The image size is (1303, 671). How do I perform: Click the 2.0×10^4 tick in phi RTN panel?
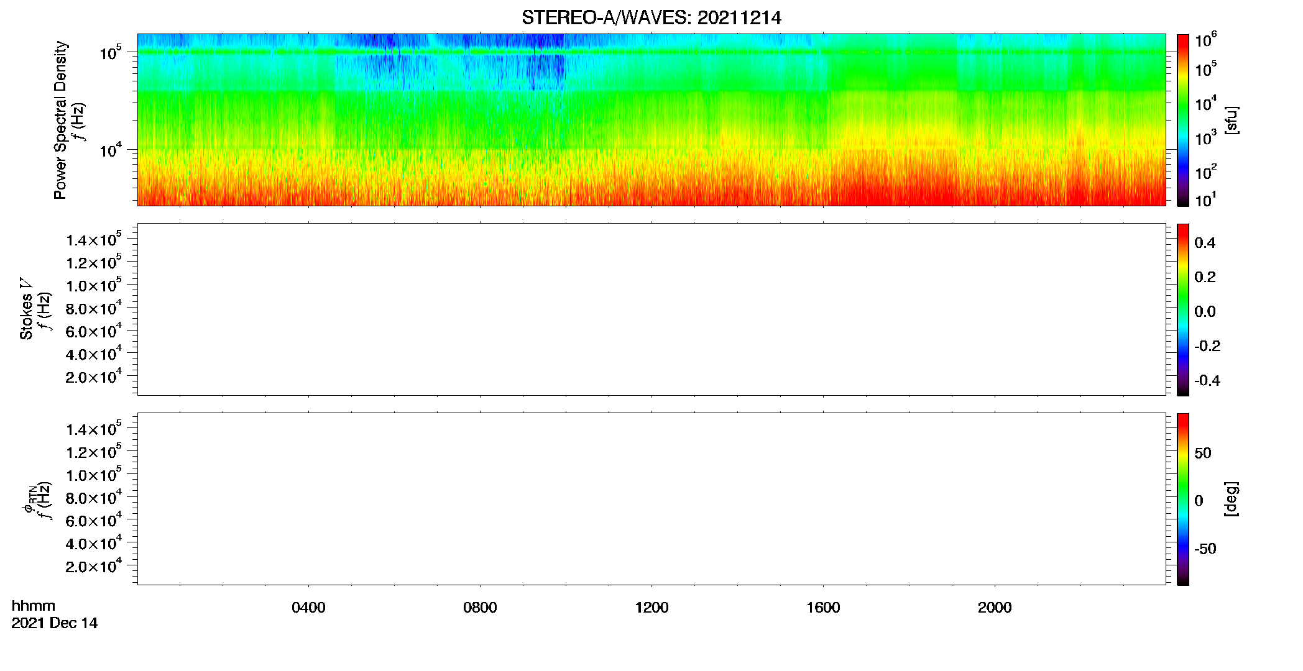pyautogui.click(x=94, y=566)
